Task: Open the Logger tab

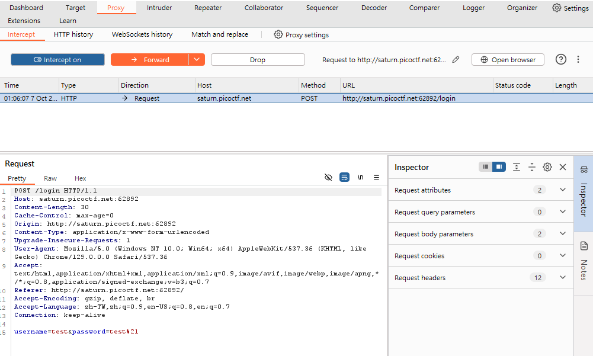Action: click(473, 8)
